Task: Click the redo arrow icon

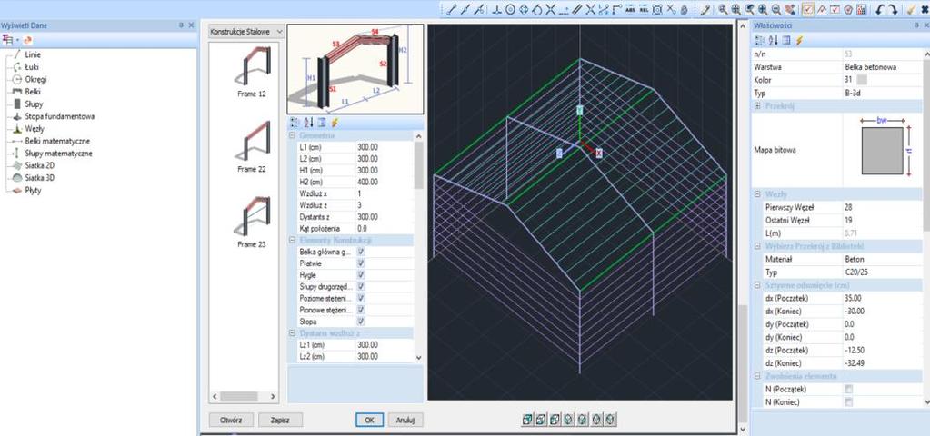Action: click(894, 9)
